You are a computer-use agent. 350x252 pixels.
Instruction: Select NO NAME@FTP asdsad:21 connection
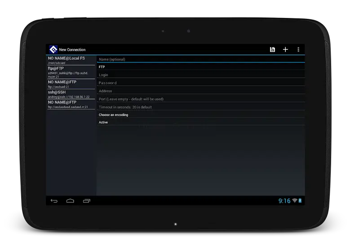click(71, 84)
